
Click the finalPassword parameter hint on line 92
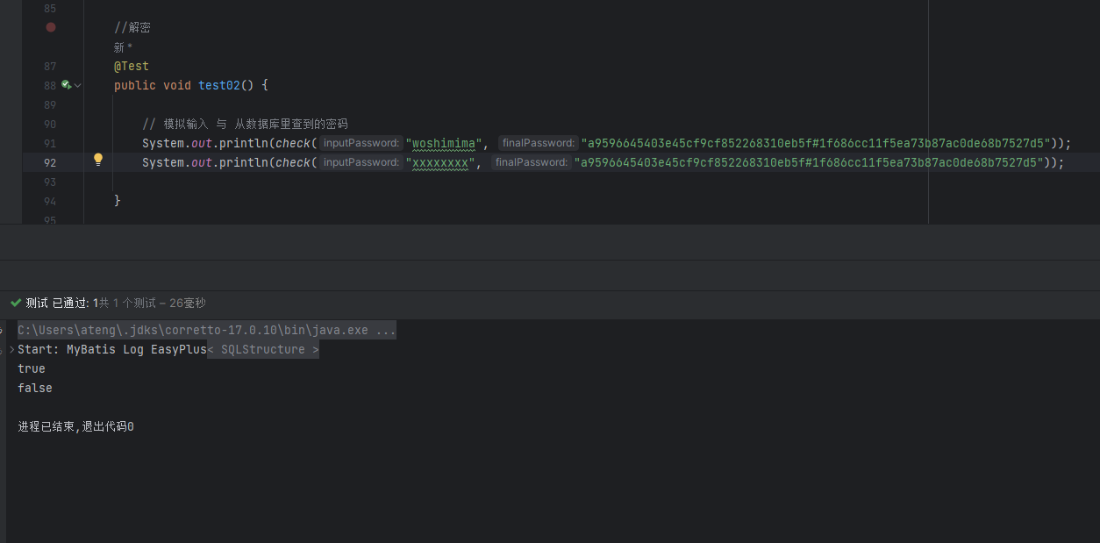(531, 162)
